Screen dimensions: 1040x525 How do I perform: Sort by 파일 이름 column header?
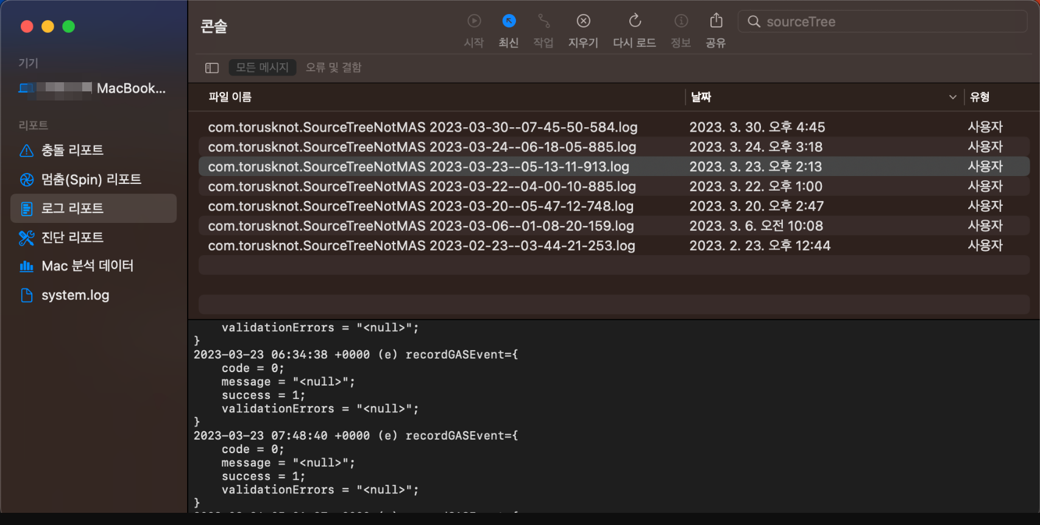(x=230, y=97)
